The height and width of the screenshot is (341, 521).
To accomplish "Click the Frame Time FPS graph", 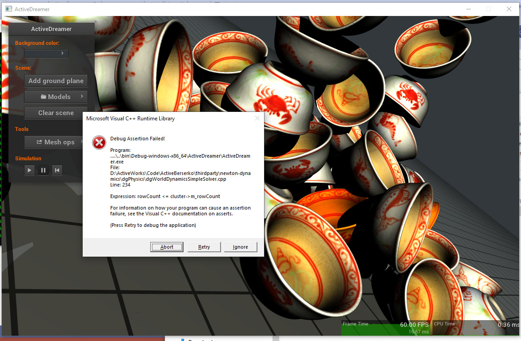I will point(386,328).
